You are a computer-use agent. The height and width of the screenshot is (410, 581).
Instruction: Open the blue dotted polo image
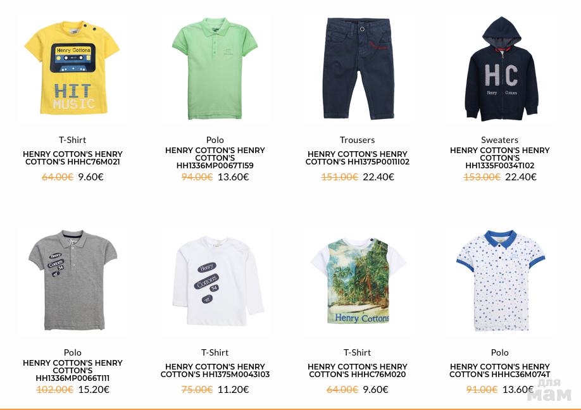[501, 280]
